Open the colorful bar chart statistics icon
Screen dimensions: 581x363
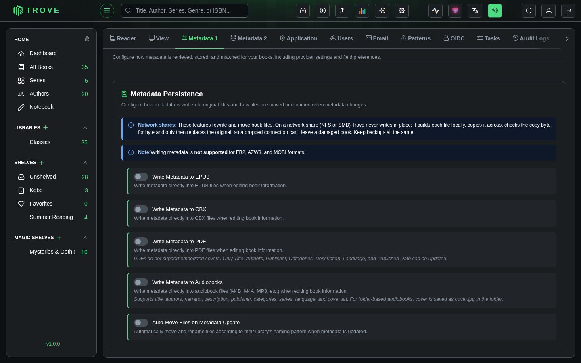coord(362,10)
